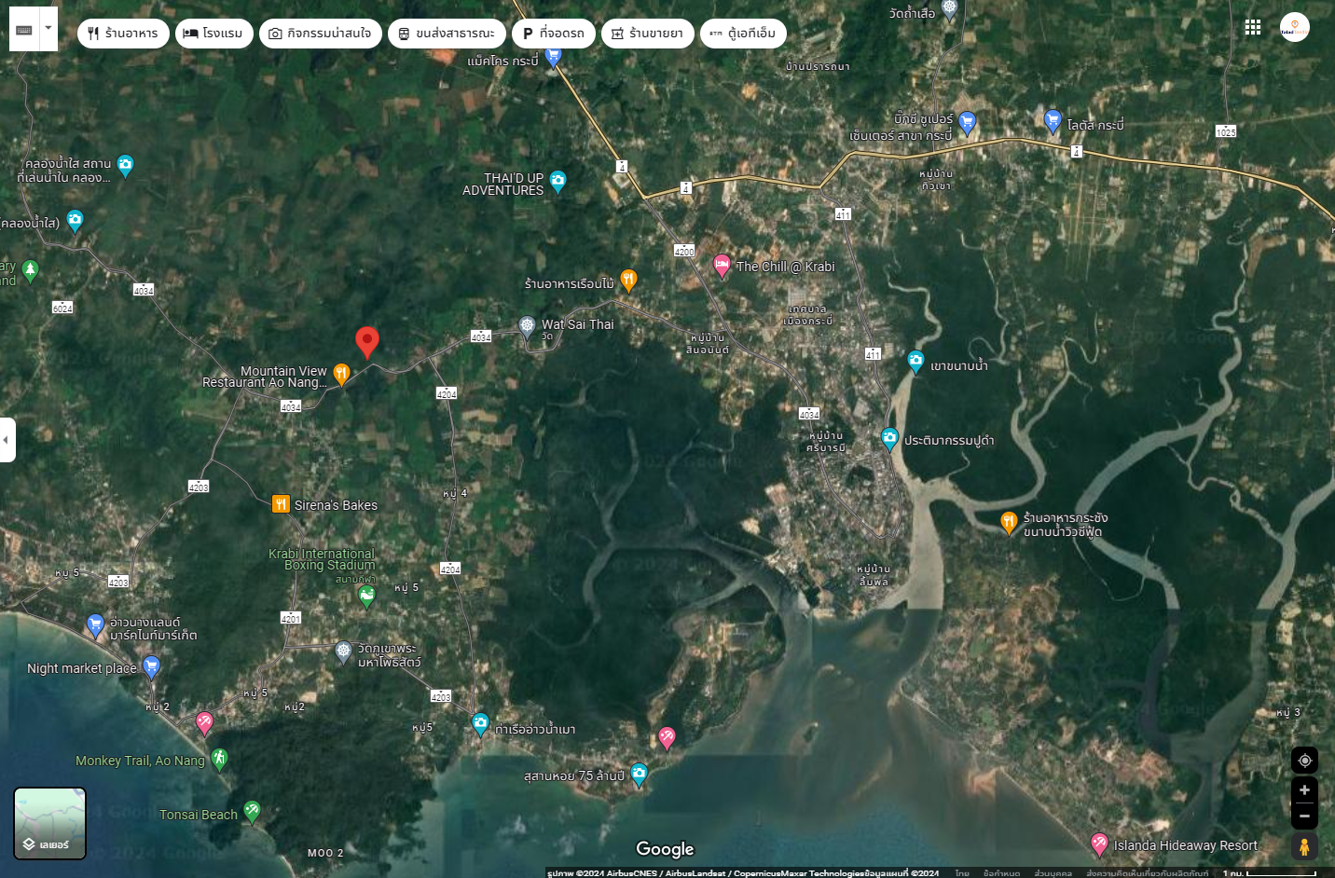Open ข้อกำหนด terms link
The height and width of the screenshot is (878, 1335).
[x=1001, y=873]
